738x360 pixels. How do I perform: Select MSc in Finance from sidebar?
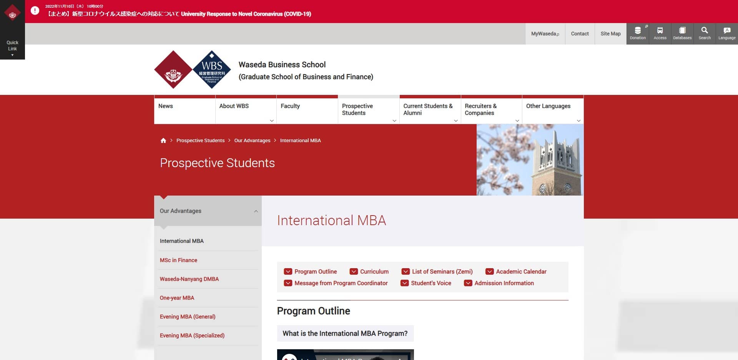tap(178, 260)
